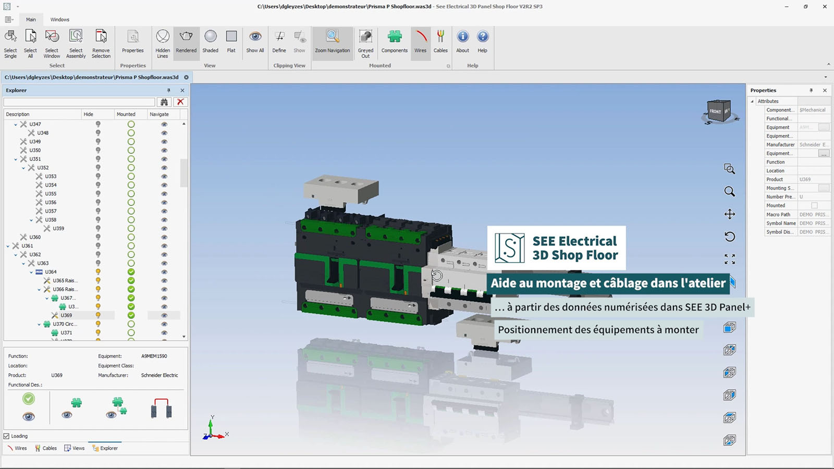Toggle Mounted checkbox in Properties panel
Screen dimensions: 834x469
(814, 205)
